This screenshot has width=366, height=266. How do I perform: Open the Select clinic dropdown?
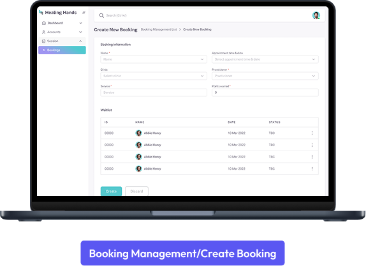154,76
